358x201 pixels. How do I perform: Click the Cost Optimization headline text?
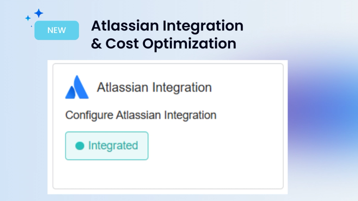(171, 44)
